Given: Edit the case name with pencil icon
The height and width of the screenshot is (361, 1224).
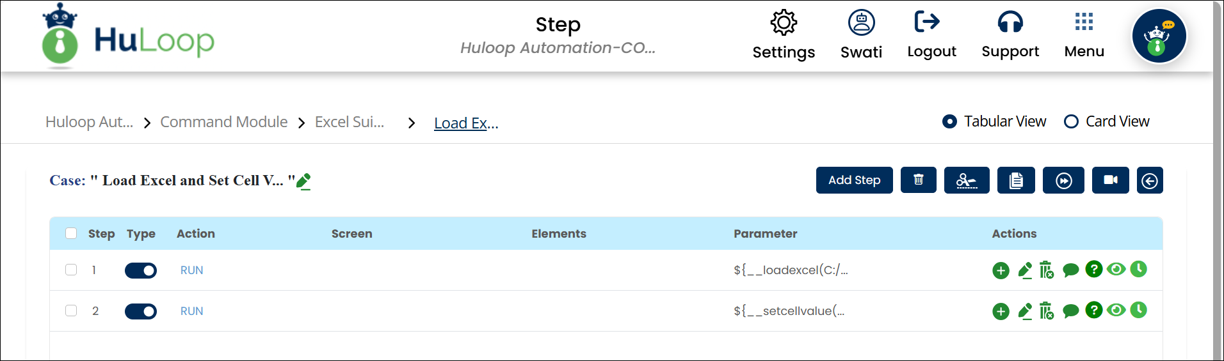Looking at the screenshot, I should click(x=303, y=181).
